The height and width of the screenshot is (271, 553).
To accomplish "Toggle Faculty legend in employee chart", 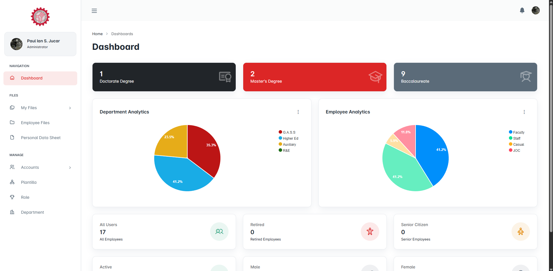I will (517, 132).
